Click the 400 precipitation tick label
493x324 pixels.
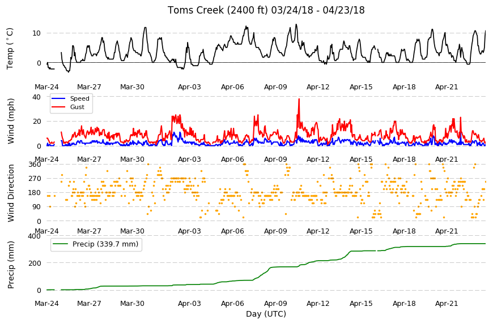coord(34,236)
